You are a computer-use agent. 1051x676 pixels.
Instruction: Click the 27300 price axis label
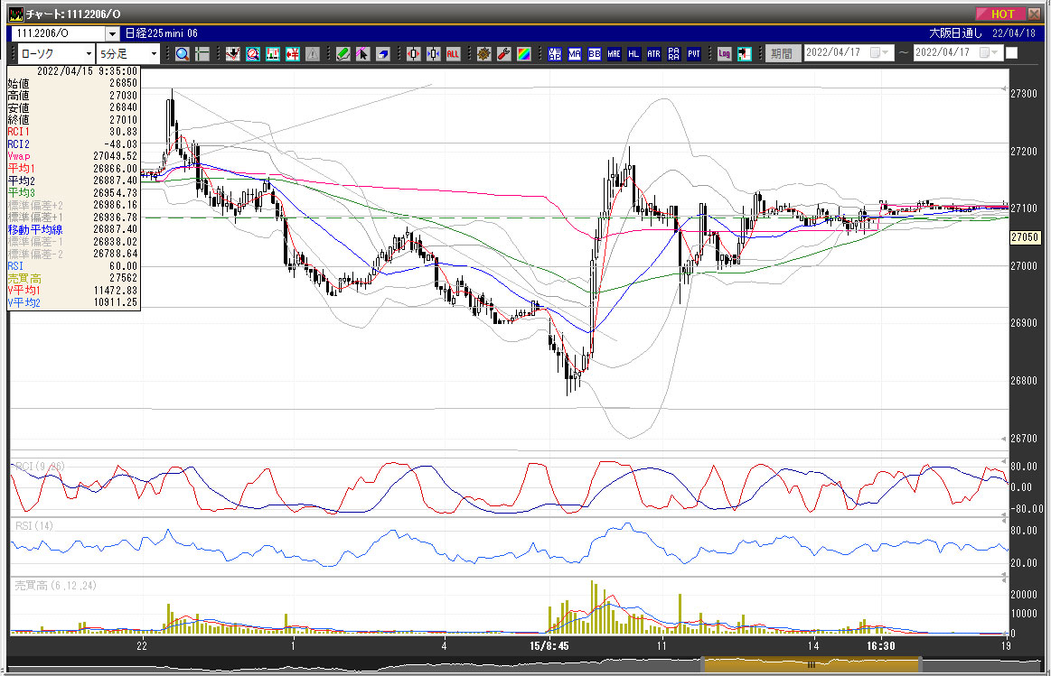click(x=1024, y=94)
